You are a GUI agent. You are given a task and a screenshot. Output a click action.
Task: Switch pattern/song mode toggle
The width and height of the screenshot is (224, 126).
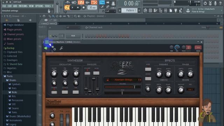[x=67, y=7]
